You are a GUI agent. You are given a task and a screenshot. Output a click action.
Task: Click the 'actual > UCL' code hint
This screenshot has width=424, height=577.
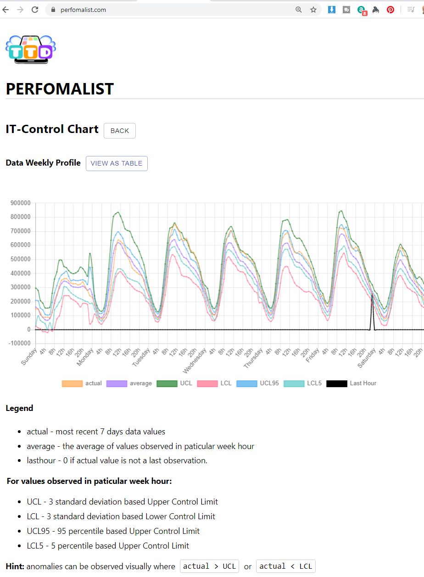210,566
